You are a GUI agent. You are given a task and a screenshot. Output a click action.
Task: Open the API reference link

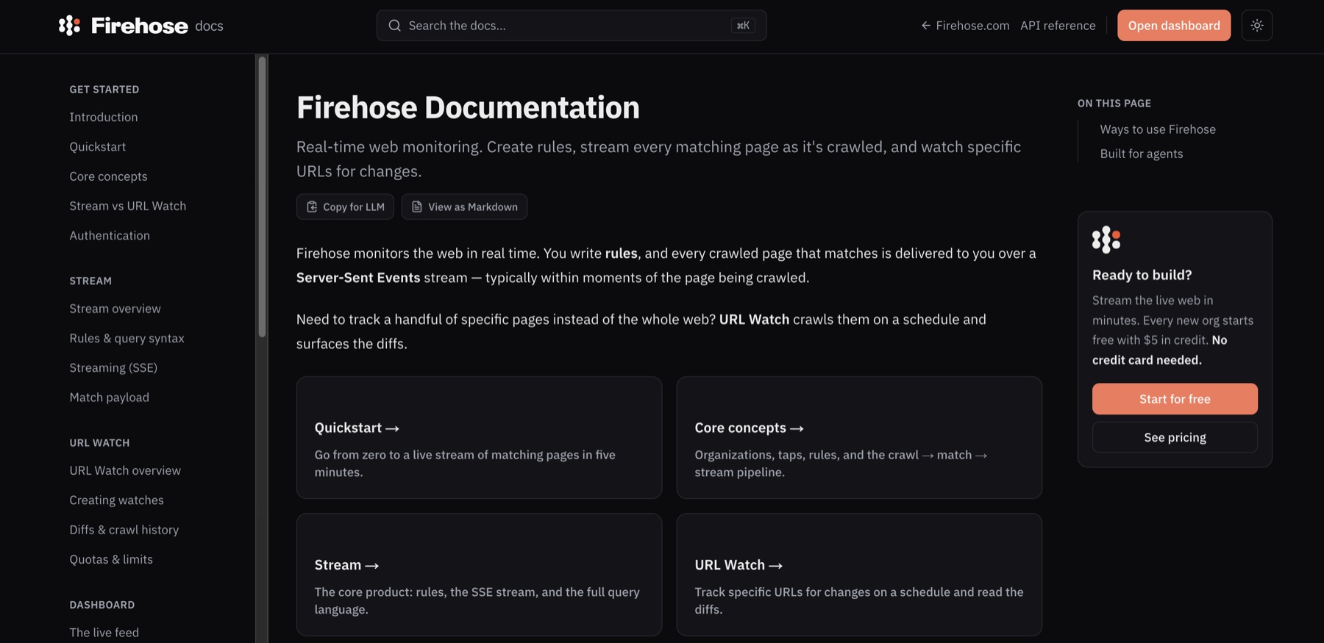tap(1058, 26)
